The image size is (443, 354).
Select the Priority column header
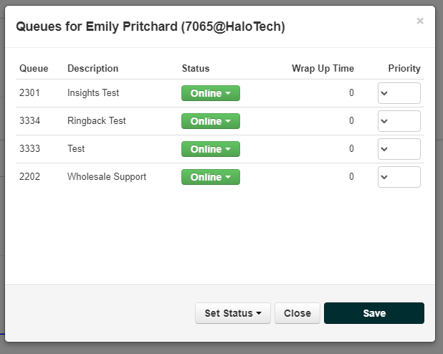pyautogui.click(x=404, y=68)
